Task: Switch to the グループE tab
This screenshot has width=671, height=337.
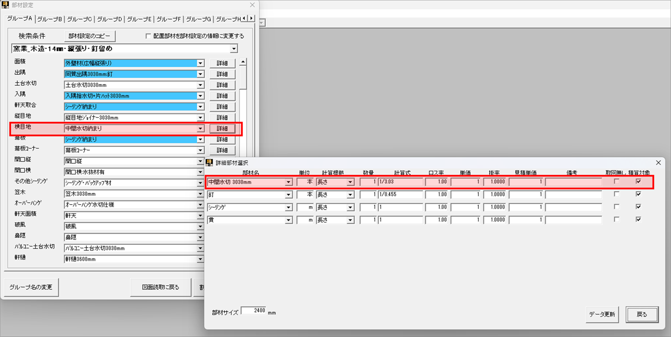Action: (x=139, y=19)
